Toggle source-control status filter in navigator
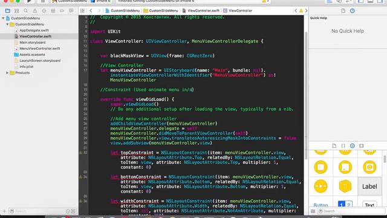This screenshot has width=387, height=218. click(x=73, y=211)
